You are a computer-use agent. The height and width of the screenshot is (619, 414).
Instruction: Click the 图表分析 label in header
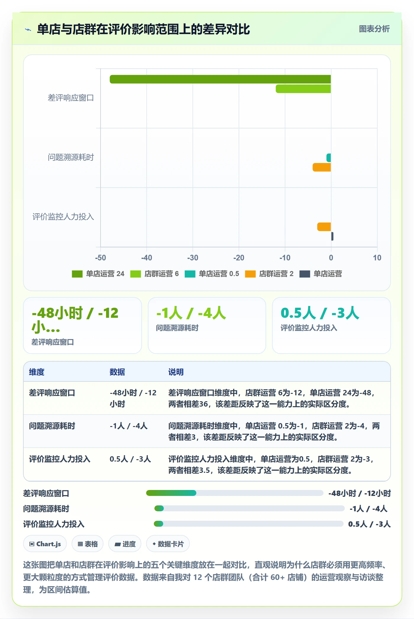tap(374, 29)
